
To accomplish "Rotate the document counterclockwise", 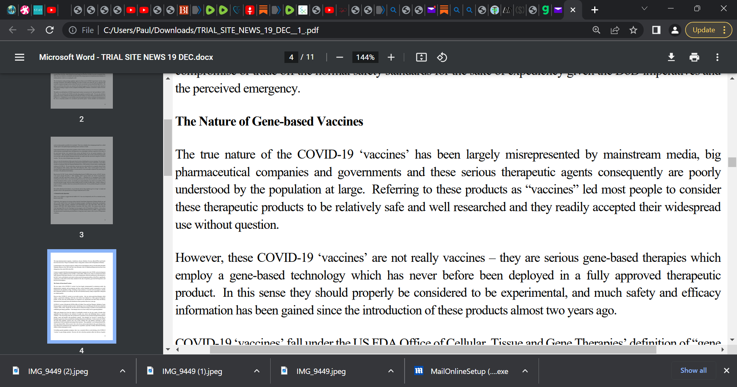I will click(442, 57).
